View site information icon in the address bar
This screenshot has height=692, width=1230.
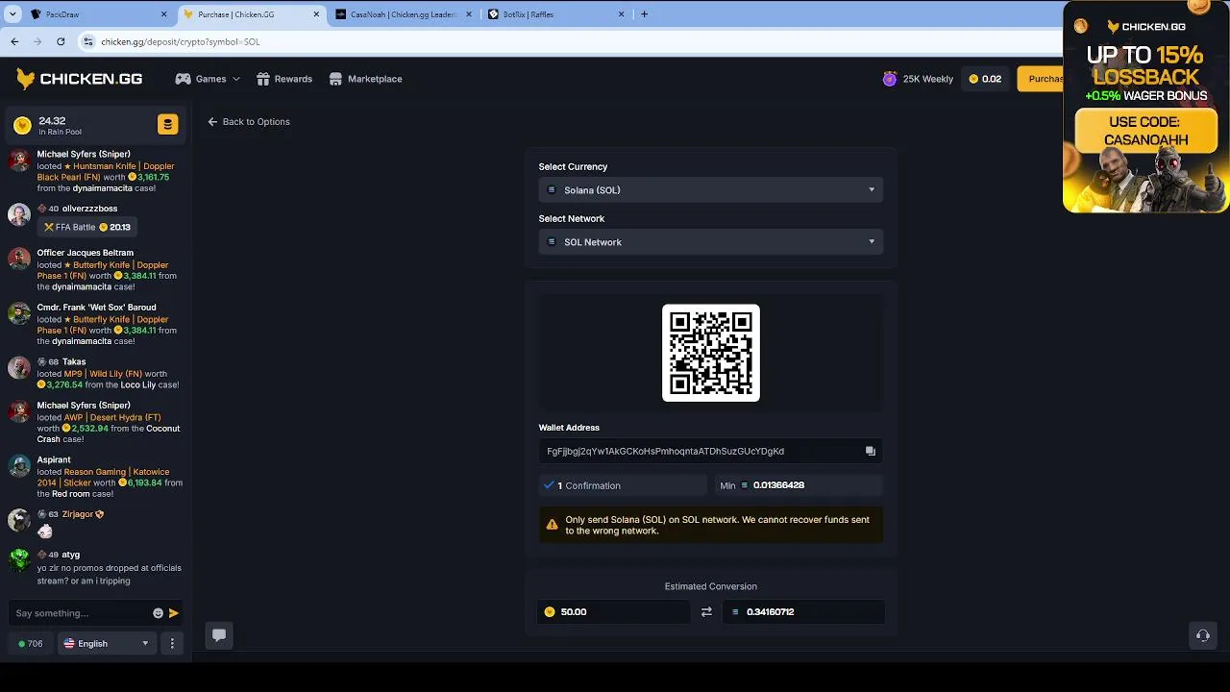pos(88,41)
